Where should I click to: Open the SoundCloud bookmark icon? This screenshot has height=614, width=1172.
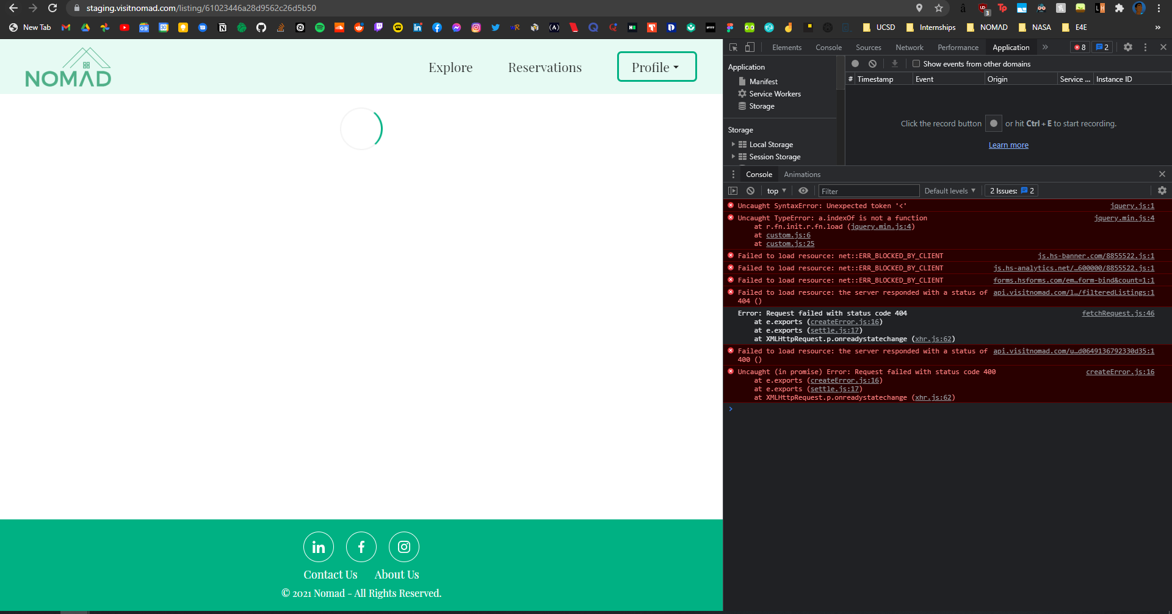339,27
